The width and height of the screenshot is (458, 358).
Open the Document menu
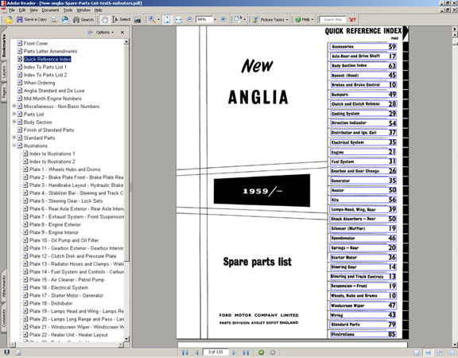[x=50, y=10]
